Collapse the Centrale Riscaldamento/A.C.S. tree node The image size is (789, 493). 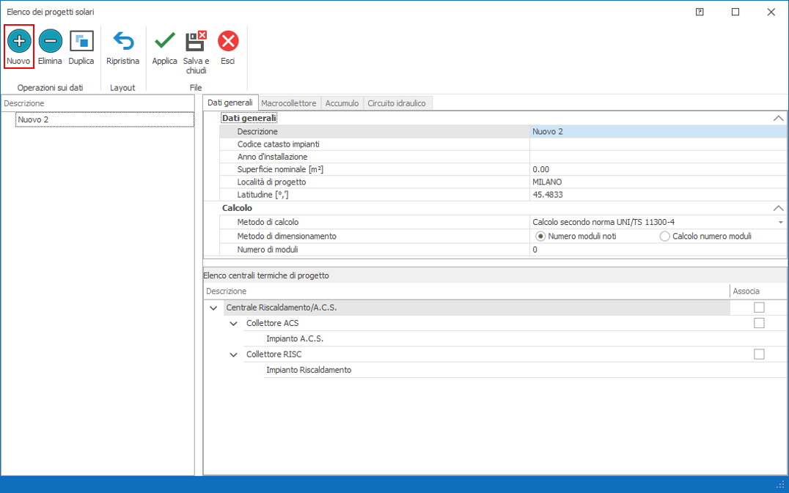pyautogui.click(x=213, y=308)
